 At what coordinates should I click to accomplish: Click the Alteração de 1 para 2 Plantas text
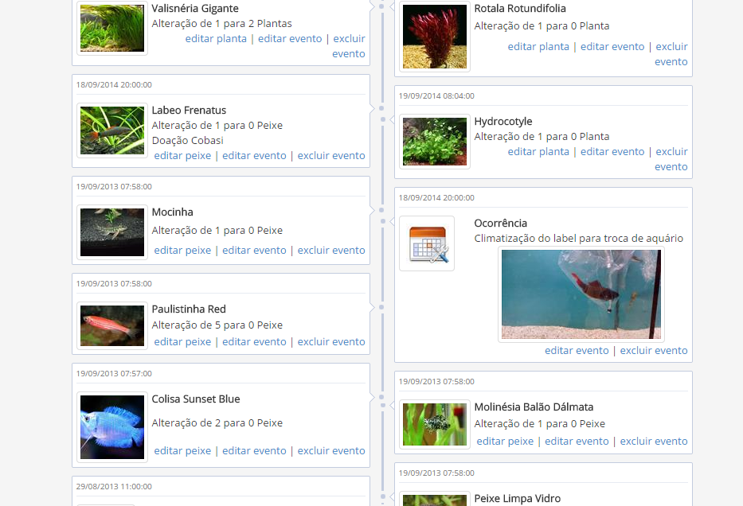point(221,24)
